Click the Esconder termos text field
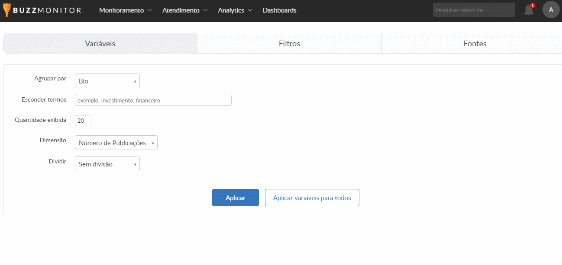The width and height of the screenshot is (562, 265). pyautogui.click(x=153, y=100)
